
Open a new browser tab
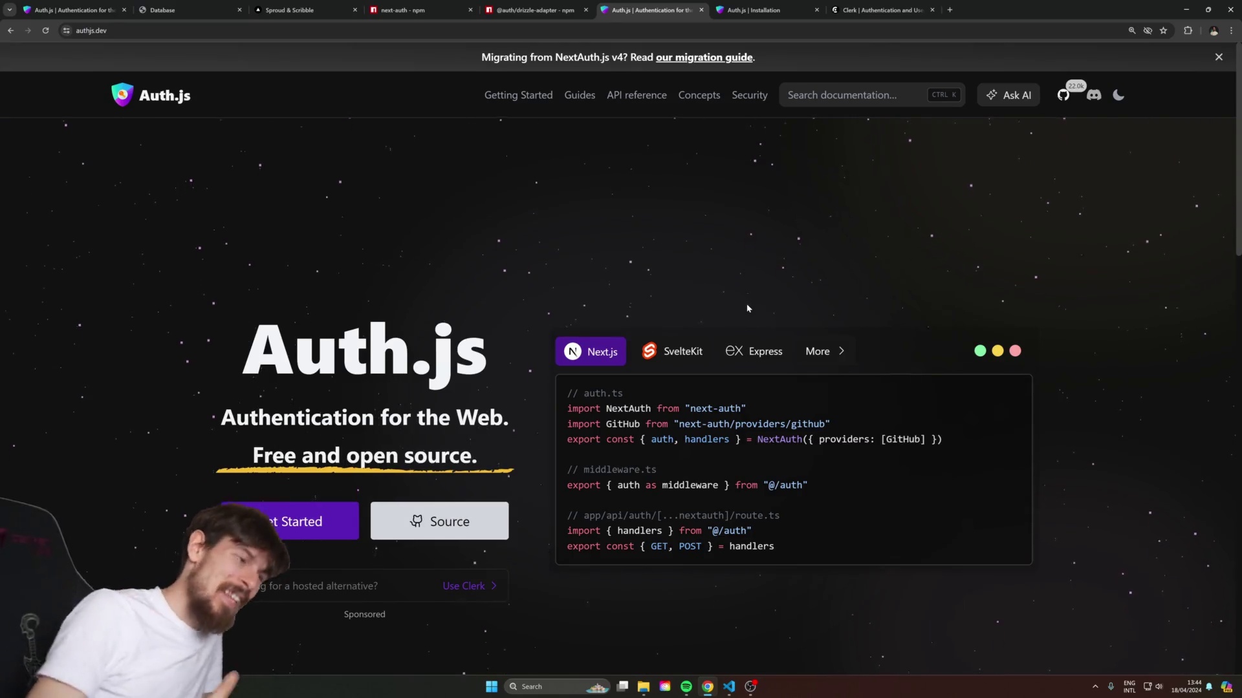click(950, 10)
